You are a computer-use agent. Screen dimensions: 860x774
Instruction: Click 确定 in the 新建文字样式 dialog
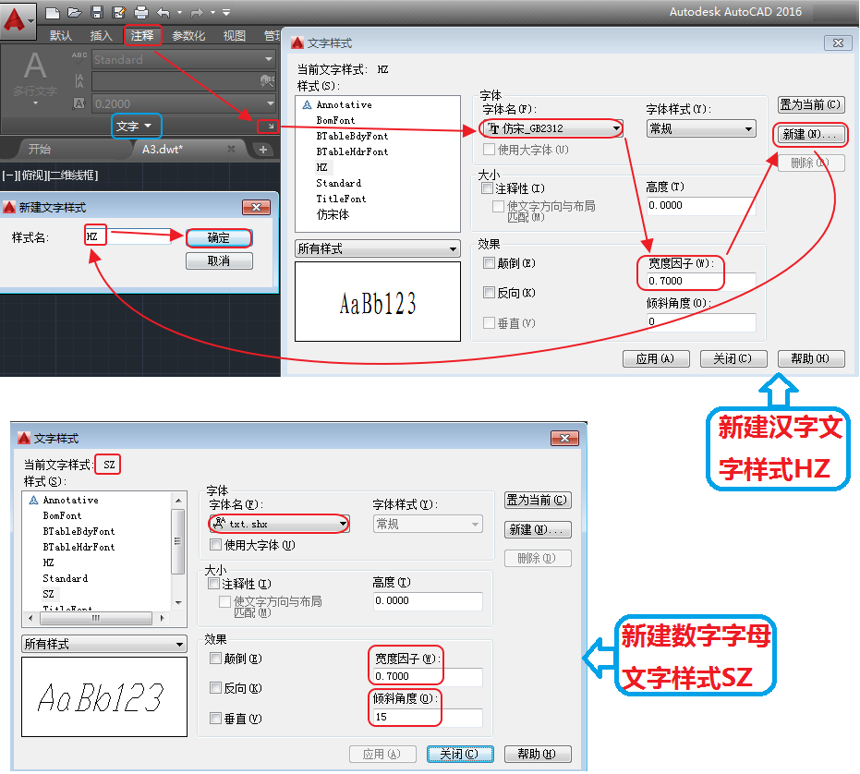click(x=219, y=237)
